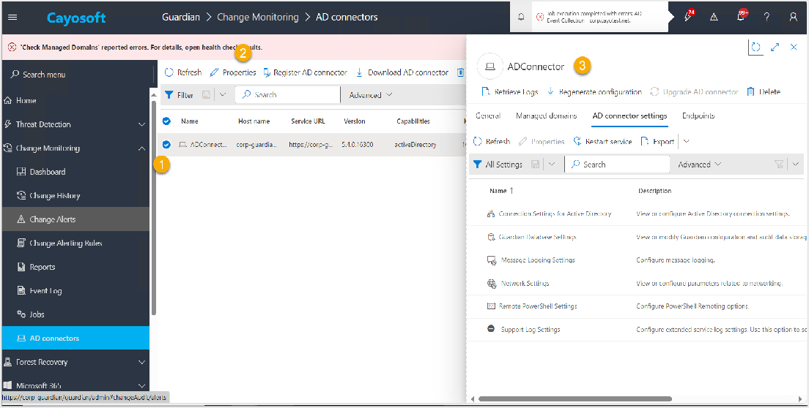This screenshot has height=408, width=809.
Task: Select the AD connector settings tab
Action: 629,116
